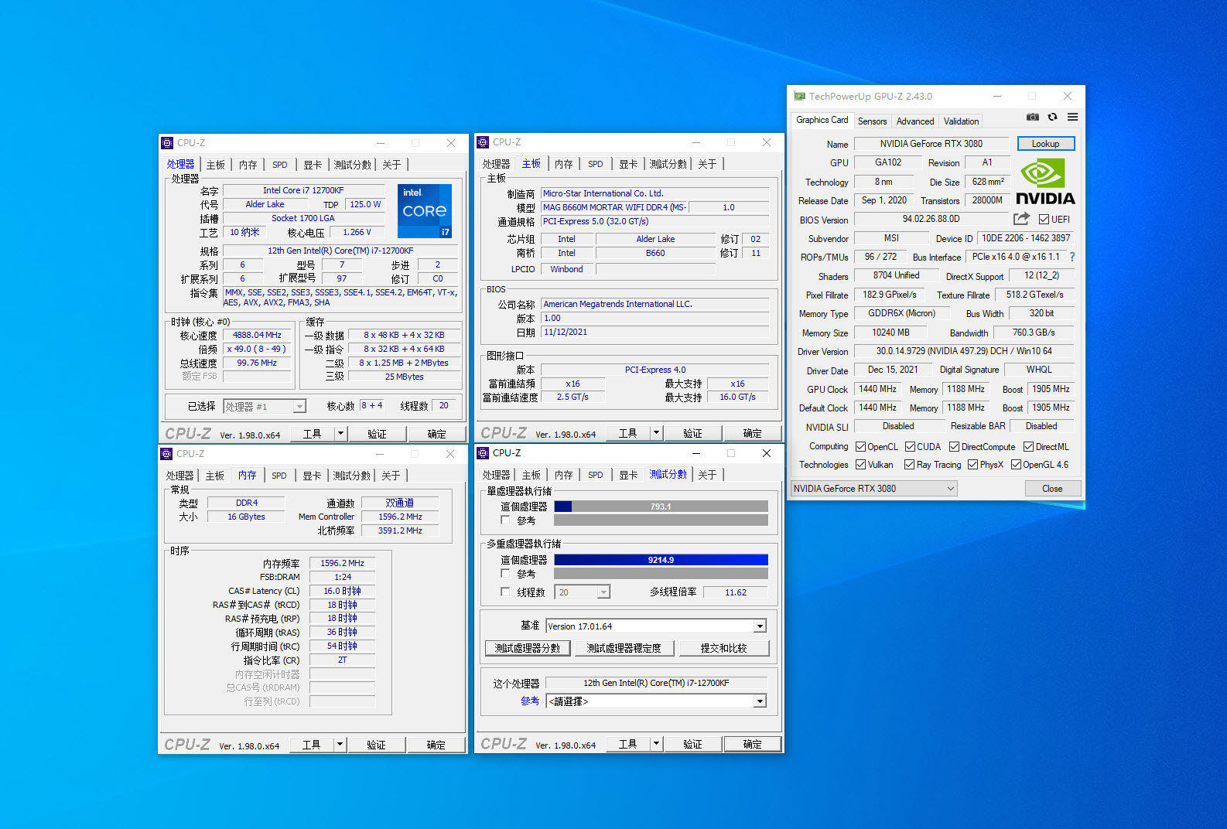Viewport: 1227px width, 829px height.
Task: Toggle CUDA checkbox
Action: click(910, 447)
